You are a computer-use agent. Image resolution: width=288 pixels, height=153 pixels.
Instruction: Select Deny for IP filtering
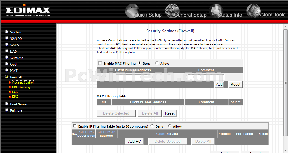pos(152,126)
